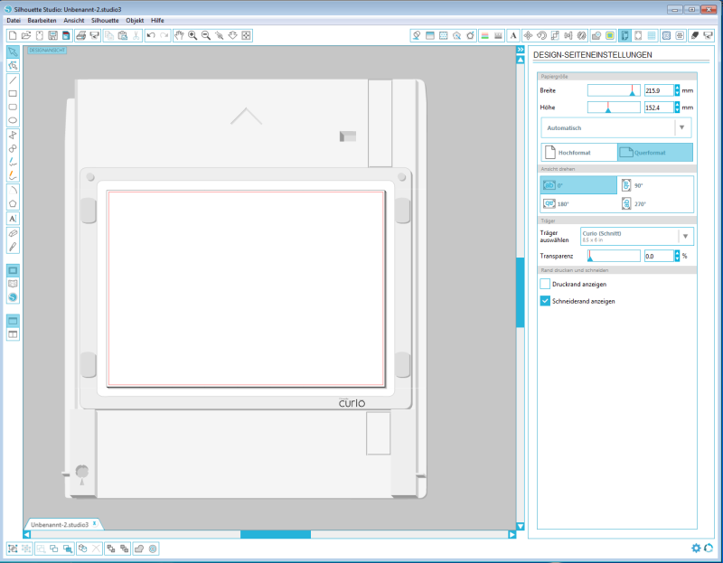Create a new document from toolbar
The width and height of the screenshot is (723, 563).
click(13, 35)
